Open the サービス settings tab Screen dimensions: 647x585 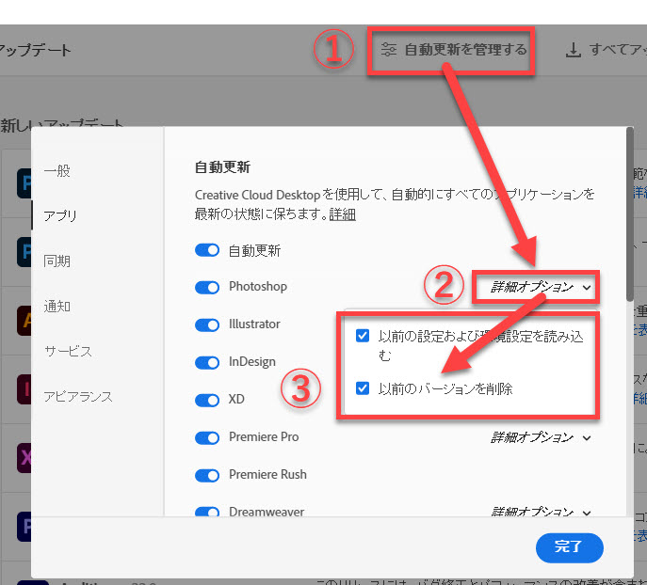[x=68, y=352]
